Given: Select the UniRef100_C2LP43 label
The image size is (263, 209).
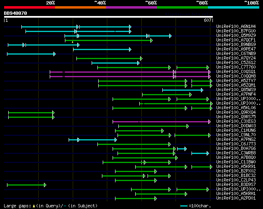Looking at the screenshot, I should tap(236, 180).
